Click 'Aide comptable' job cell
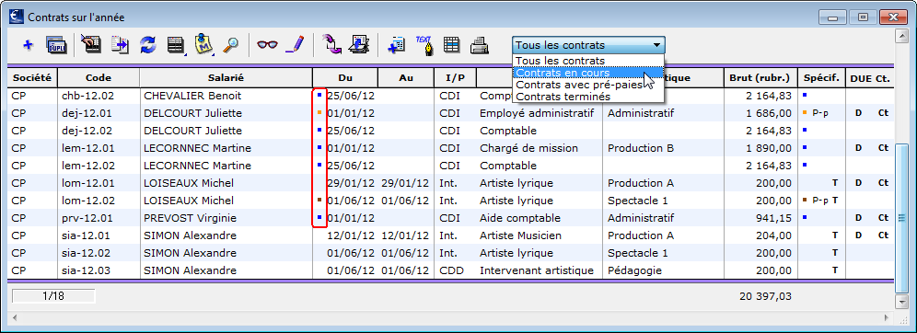 click(520, 218)
